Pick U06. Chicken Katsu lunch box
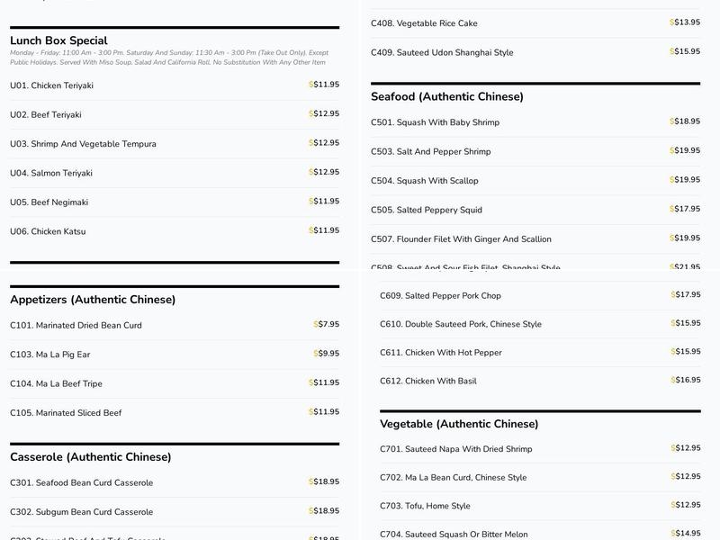Image resolution: width=720 pixels, height=540 pixels. [x=48, y=231]
